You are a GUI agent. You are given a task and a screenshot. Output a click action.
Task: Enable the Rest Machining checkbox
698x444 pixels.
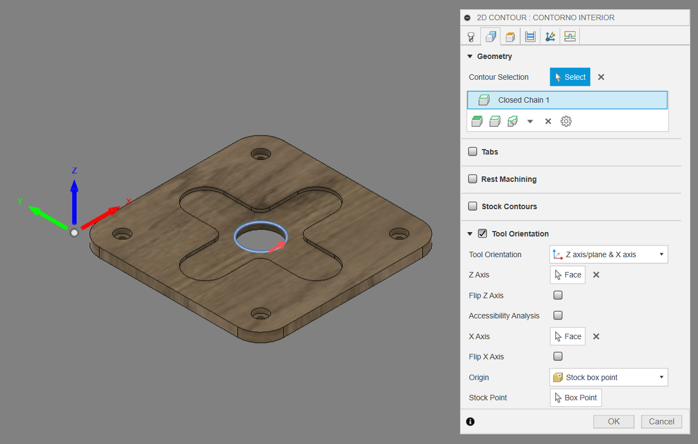point(473,179)
